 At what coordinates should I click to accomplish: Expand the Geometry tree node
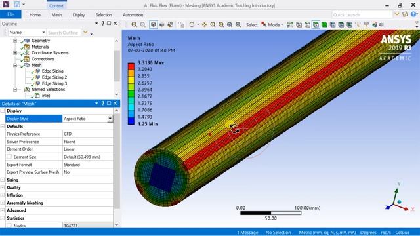[x=15, y=41]
